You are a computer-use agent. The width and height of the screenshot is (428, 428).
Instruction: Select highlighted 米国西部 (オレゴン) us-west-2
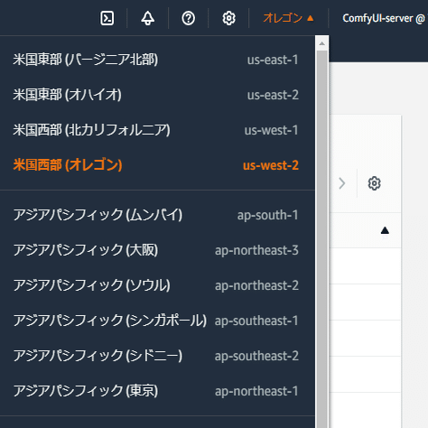pyautogui.click(x=155, y=165)
